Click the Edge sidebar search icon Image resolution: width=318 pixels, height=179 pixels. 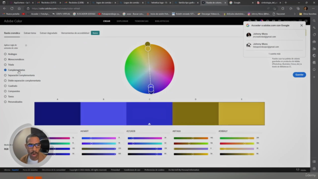tap(314, 21)
